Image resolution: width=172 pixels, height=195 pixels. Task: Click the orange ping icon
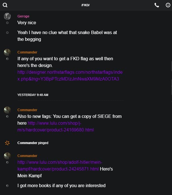[7, 143]
